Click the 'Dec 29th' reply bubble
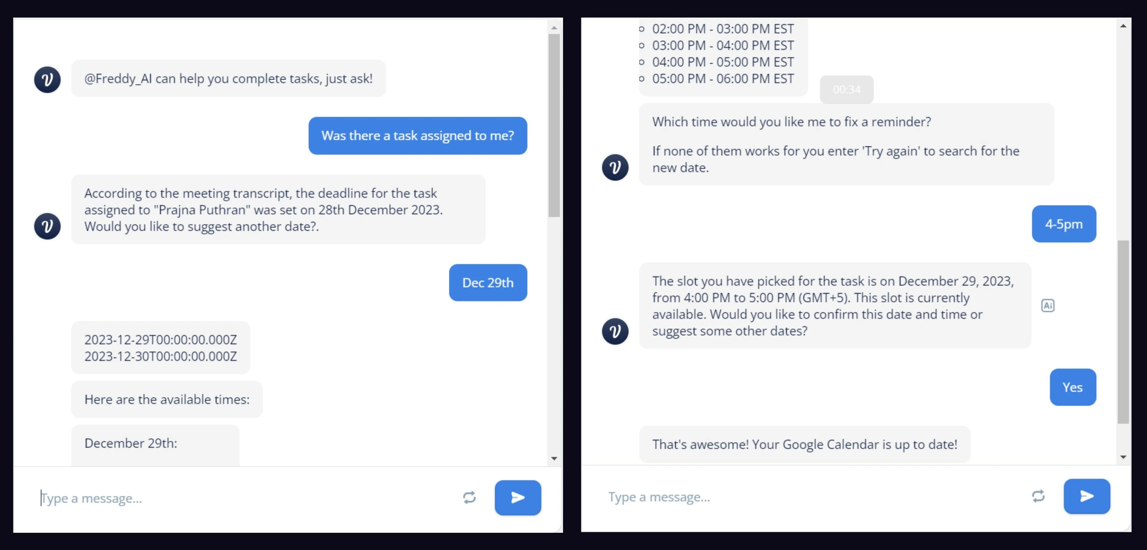Image resolution: width=1147 pixels, height=550 pixels. pyautogui.click(x=488, y=282)
